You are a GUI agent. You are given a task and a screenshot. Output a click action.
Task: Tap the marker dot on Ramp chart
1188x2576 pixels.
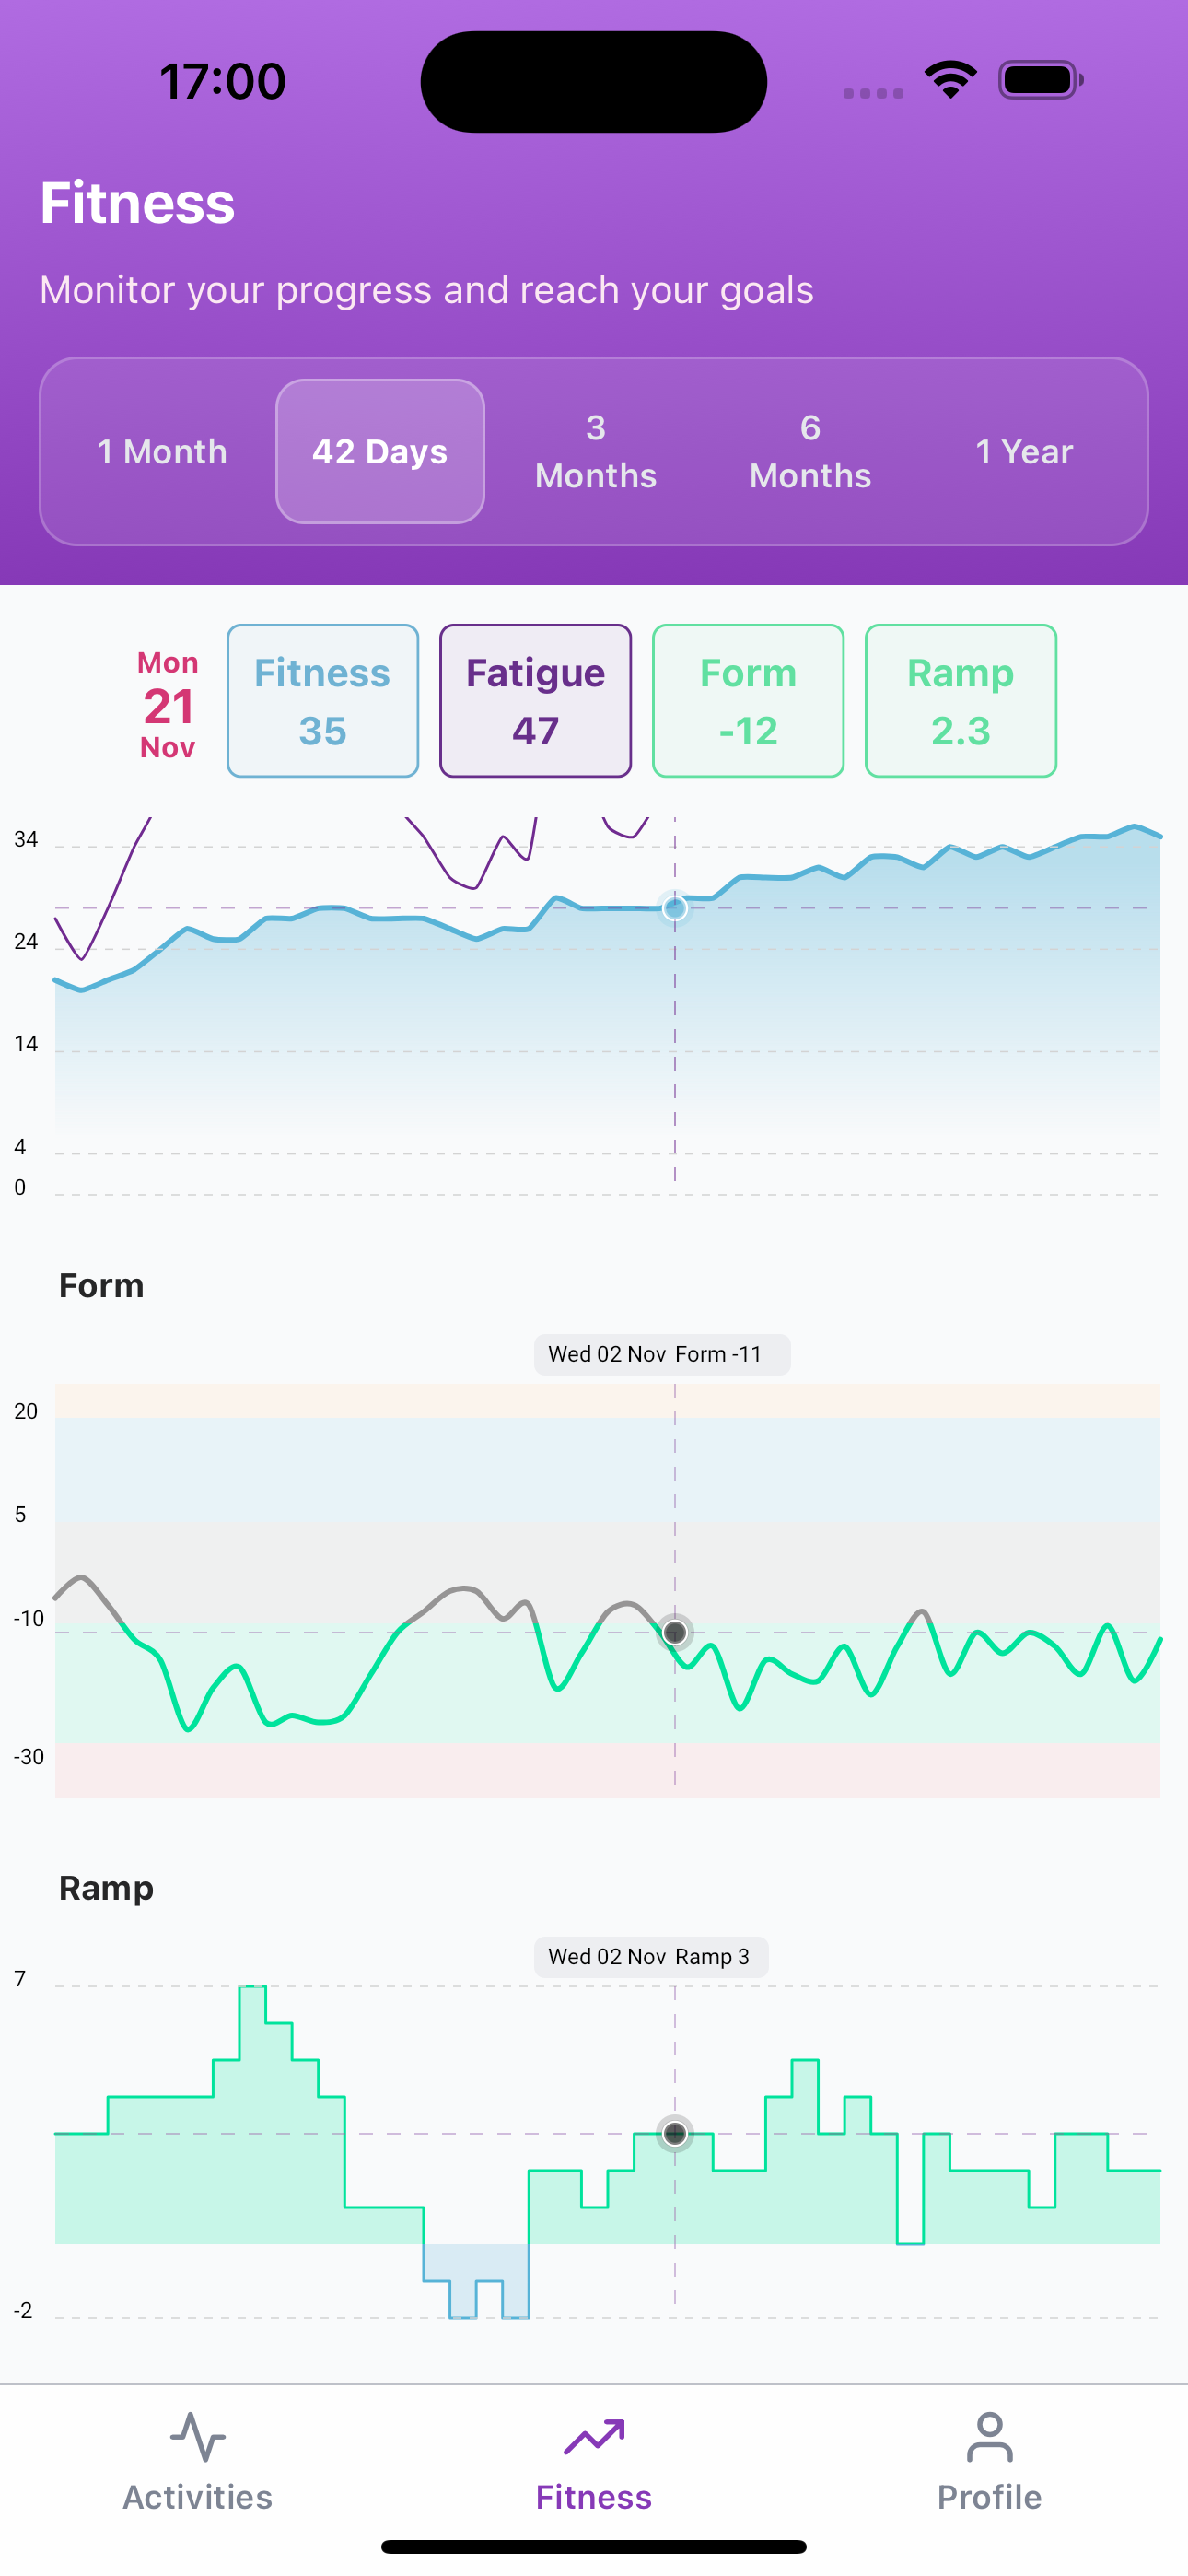coord(675,2133)
